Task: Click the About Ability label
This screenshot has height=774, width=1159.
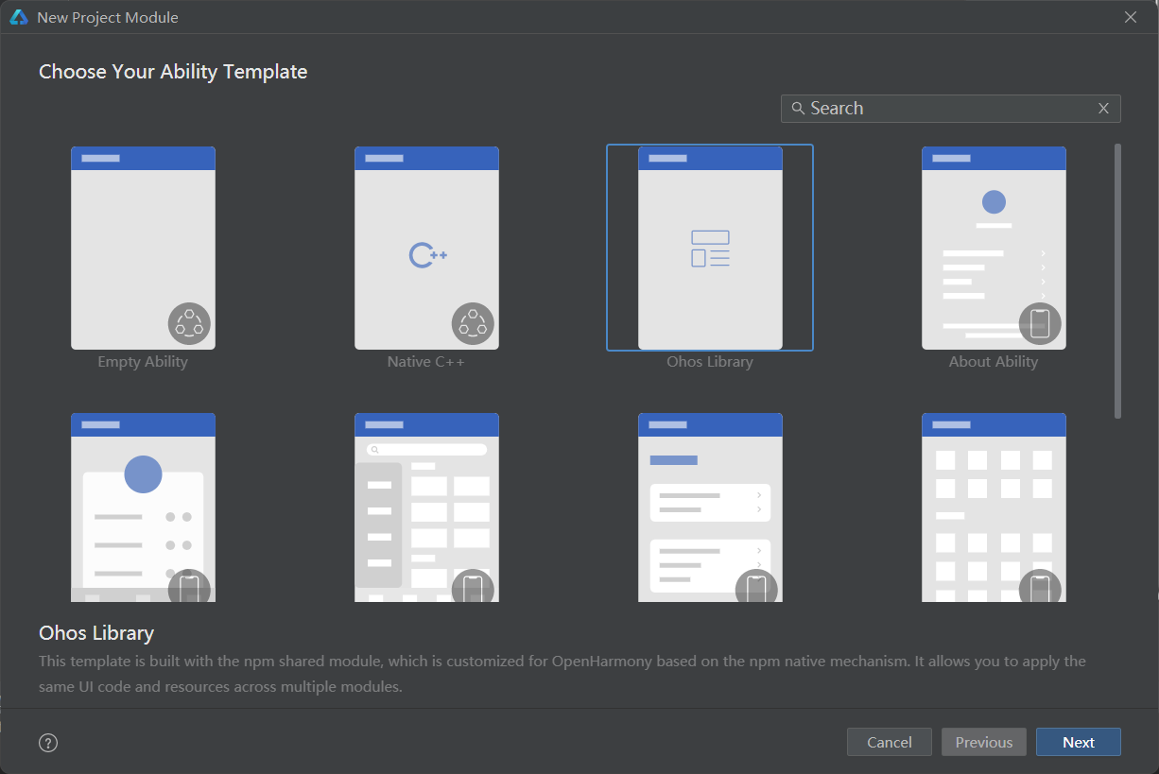Action: (x=994, y=362)
